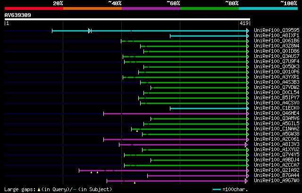Click the cyan ~100% identity legend segment

point(268,8)
